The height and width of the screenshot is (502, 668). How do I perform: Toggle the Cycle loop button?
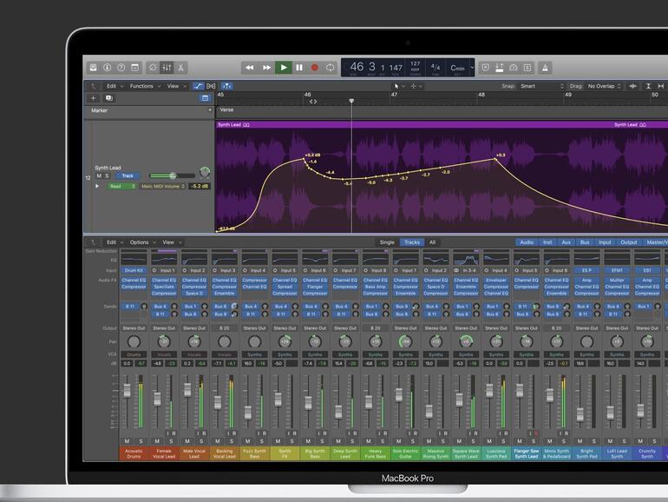[331, 68]
